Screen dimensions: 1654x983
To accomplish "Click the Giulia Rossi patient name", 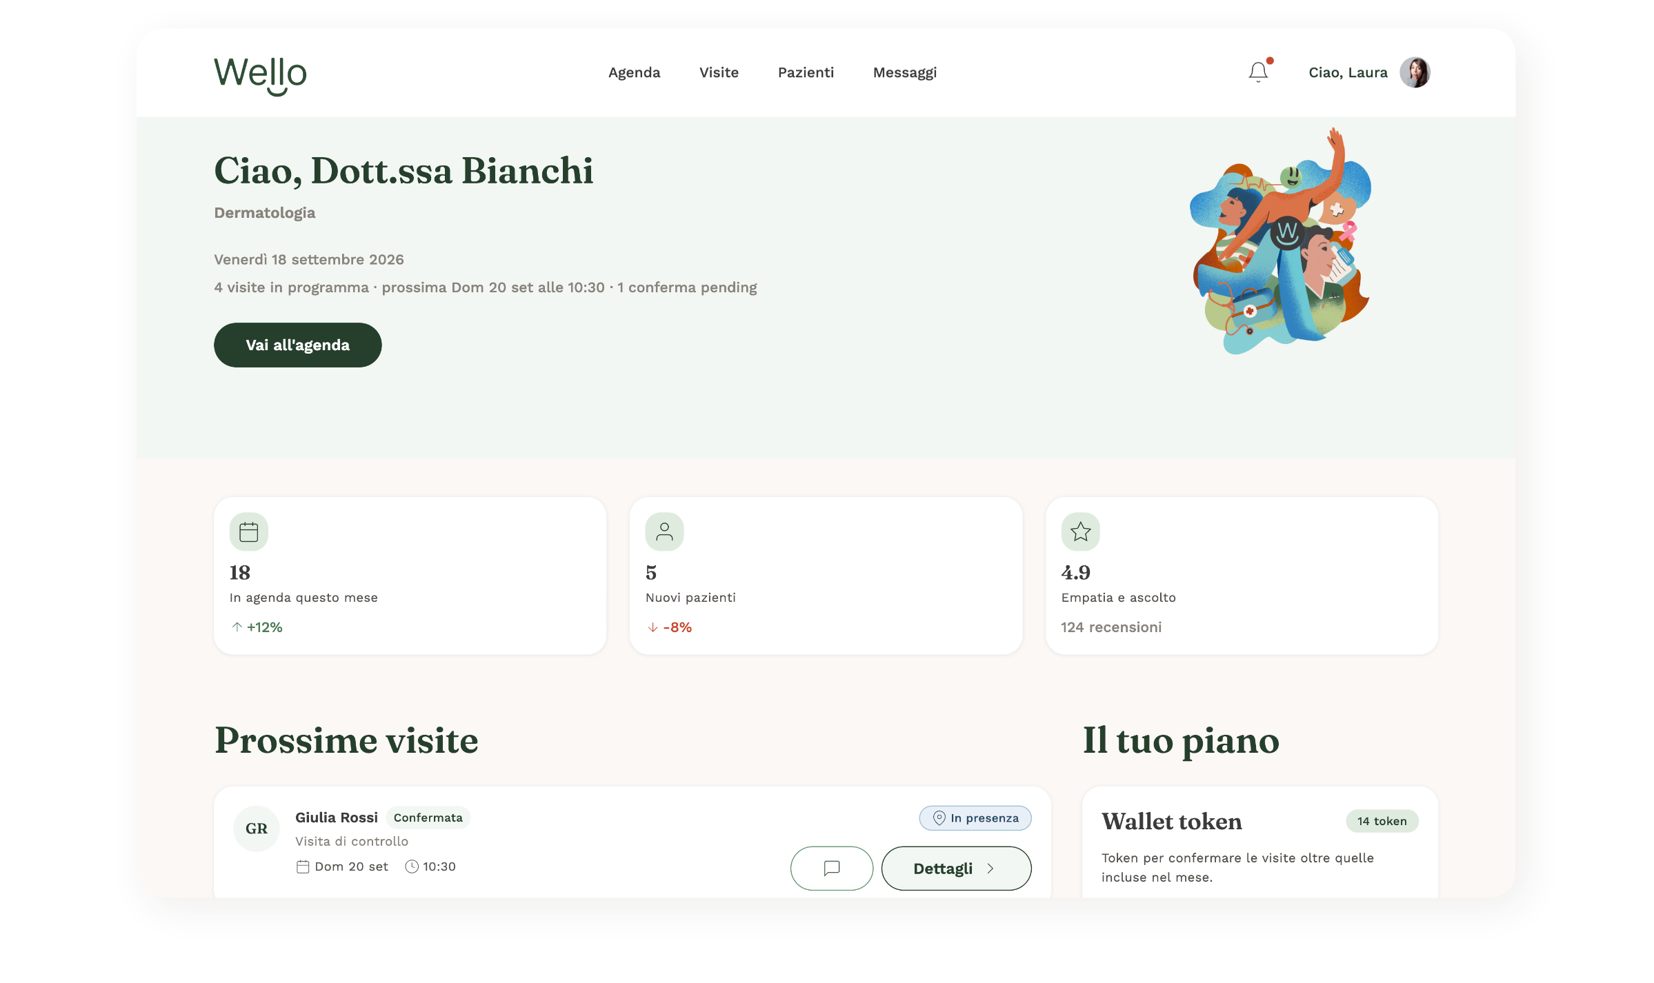I will tap(337, 818).
